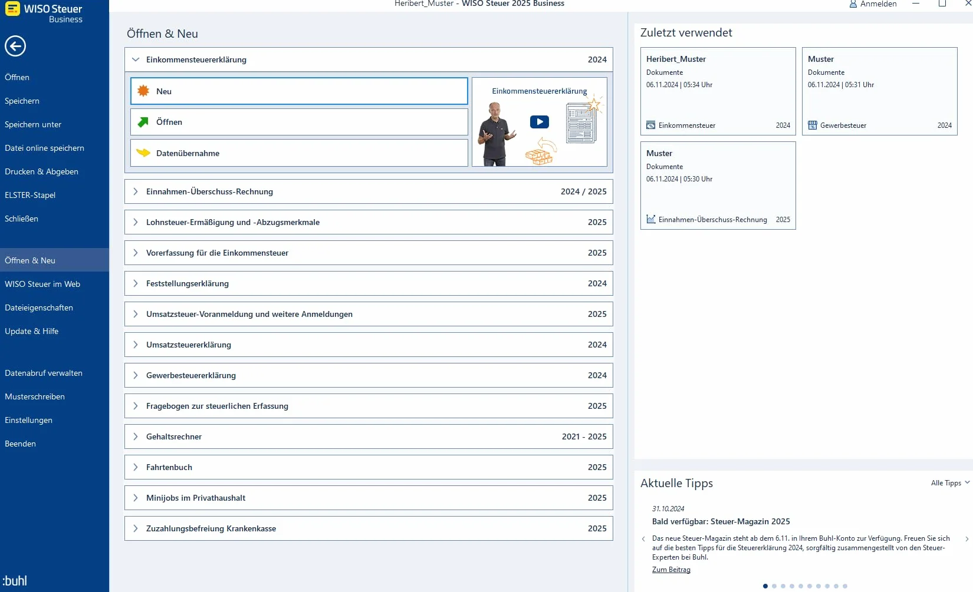Open recent Muster Einnahmen-Überschuss-Rechnung file

coord(718,186)
